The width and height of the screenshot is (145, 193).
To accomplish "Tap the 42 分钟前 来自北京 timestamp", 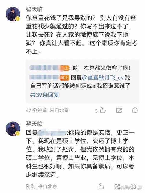I will 47,110.
